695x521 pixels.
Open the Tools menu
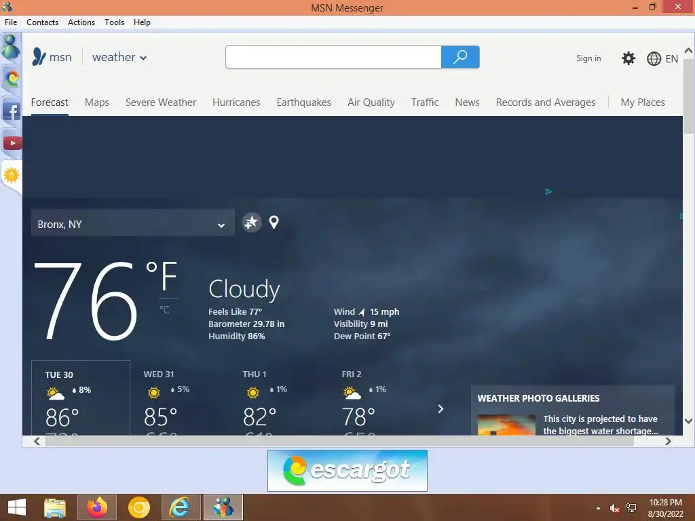114,22
